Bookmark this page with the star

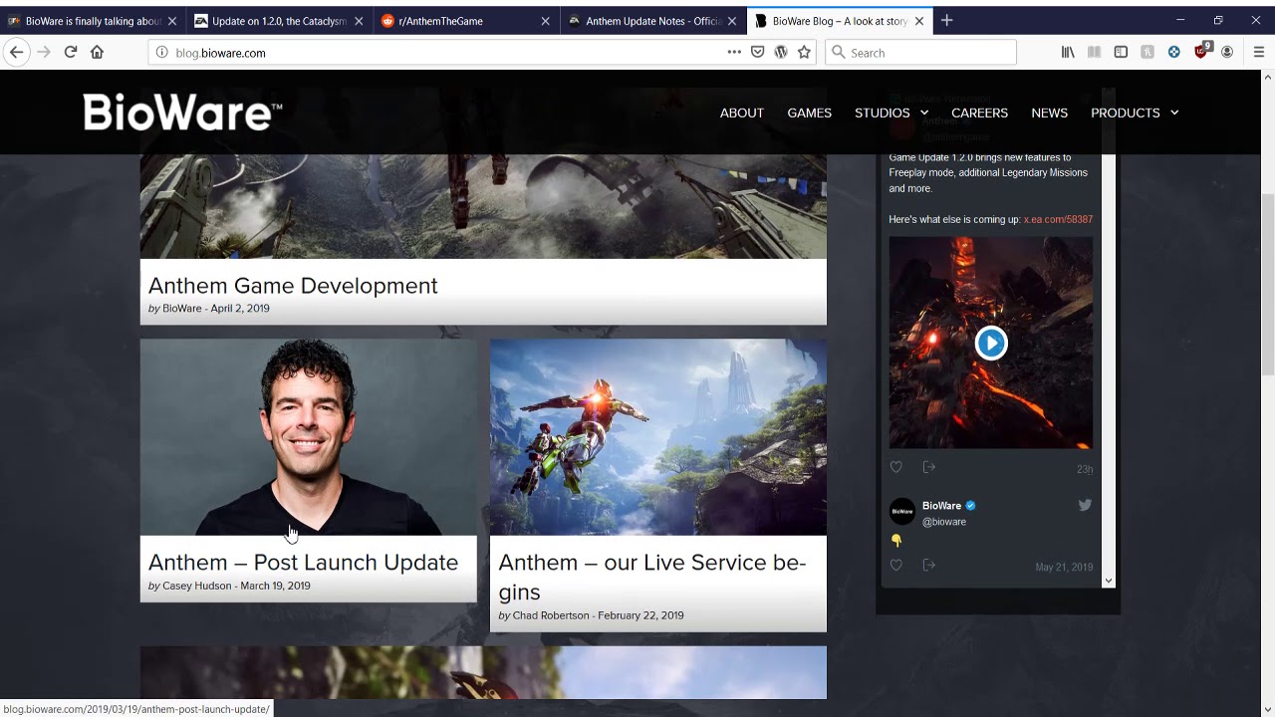point(805,52)
